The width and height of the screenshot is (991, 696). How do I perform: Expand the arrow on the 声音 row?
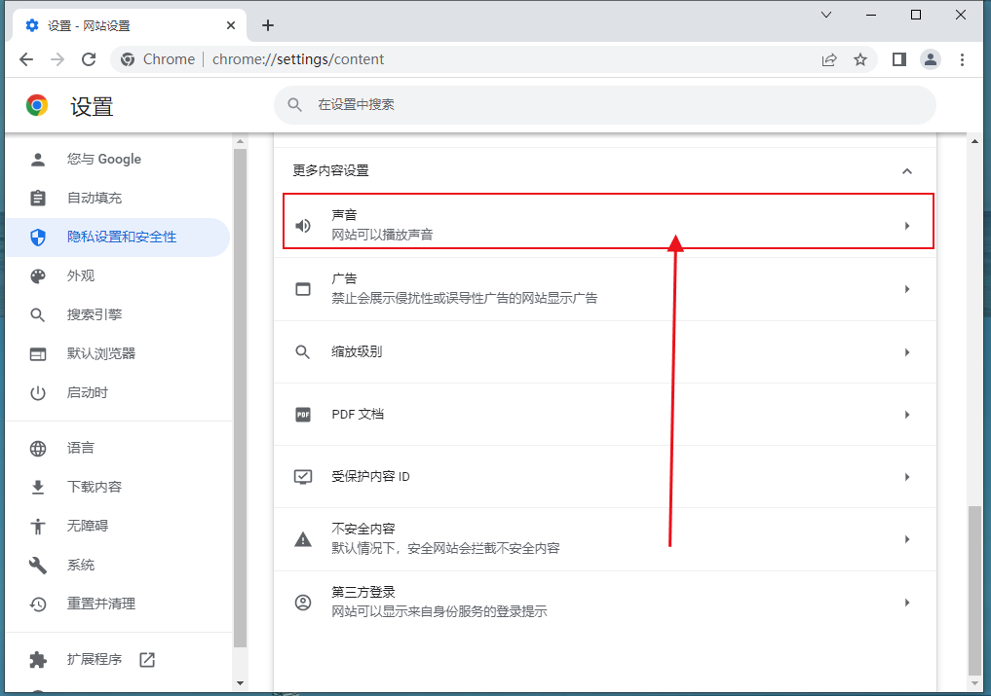coord(907,226)
